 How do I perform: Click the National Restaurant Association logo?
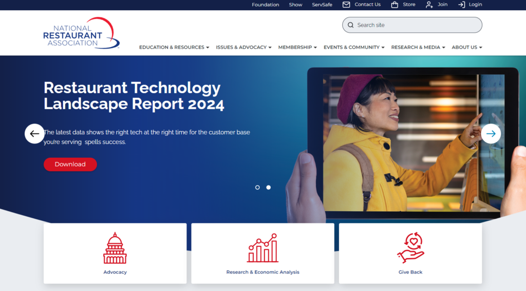click(x=81, y=34)
